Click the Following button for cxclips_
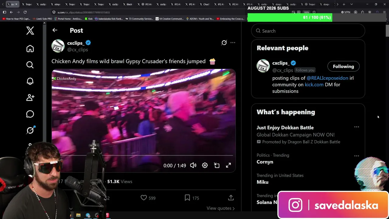The height and width of the screenshot is (219, 389). [343, 66]
